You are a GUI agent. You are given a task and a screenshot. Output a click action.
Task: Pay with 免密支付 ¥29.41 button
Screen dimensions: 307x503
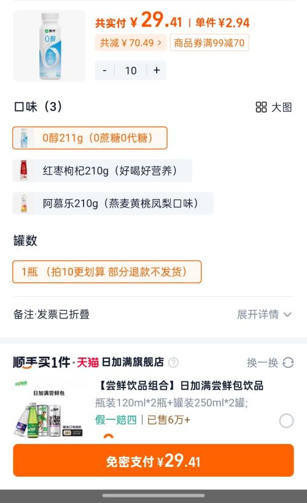point(153,461)
